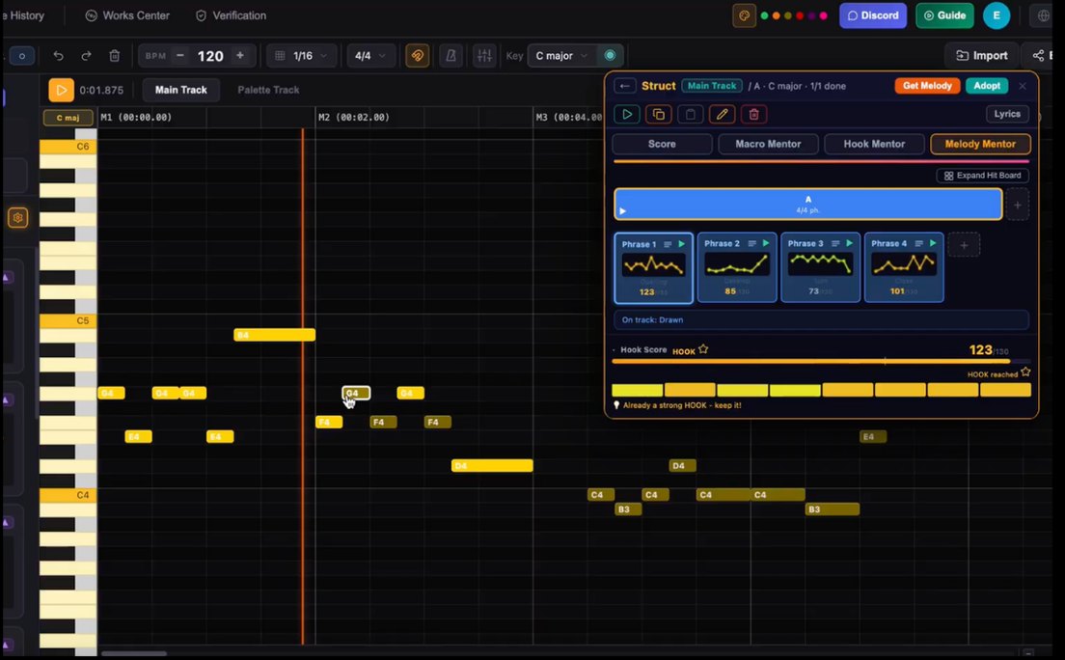Open the 1/16 grid quantize dropdown

click(302, 56)
